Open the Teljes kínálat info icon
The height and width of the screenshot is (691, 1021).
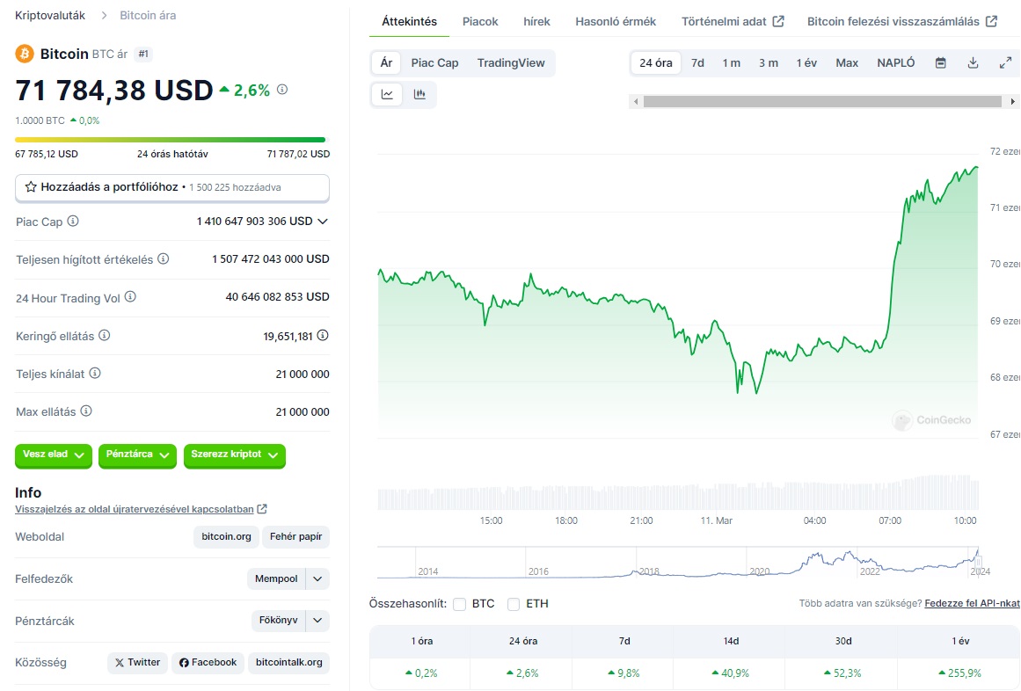pos(95,374)
